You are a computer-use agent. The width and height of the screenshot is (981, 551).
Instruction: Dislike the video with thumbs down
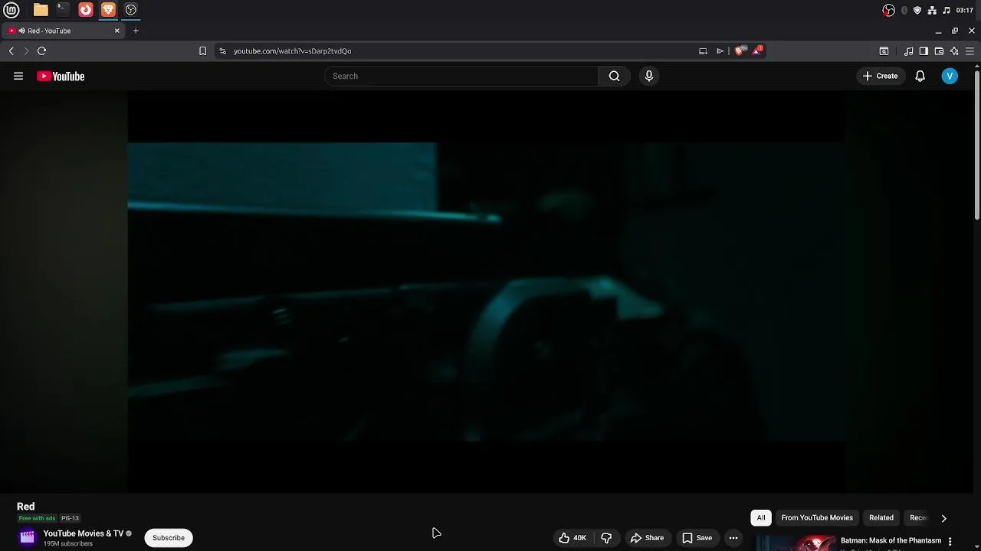pyautogui.click(x=606, y=538)
